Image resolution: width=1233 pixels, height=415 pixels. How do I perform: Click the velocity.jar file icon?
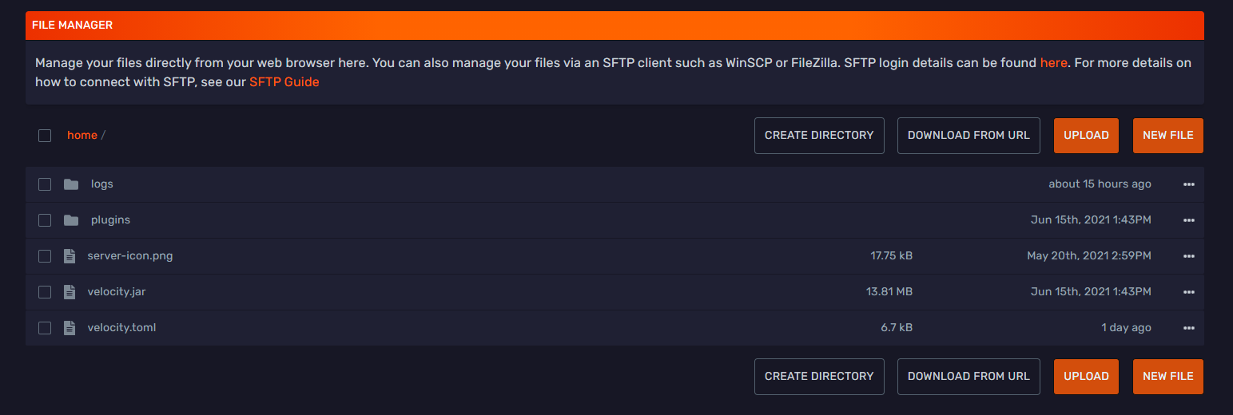tap(70, 292)
